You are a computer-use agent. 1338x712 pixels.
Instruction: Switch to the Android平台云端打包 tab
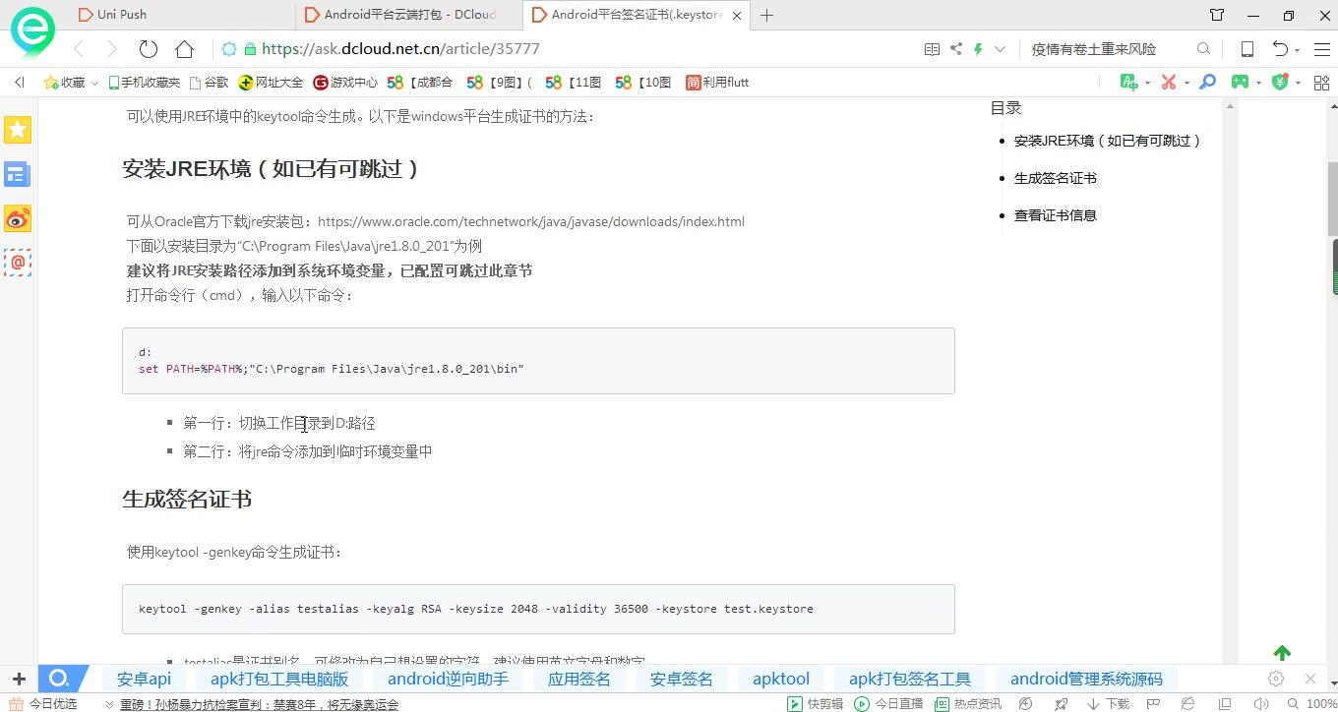pos(408,15)
